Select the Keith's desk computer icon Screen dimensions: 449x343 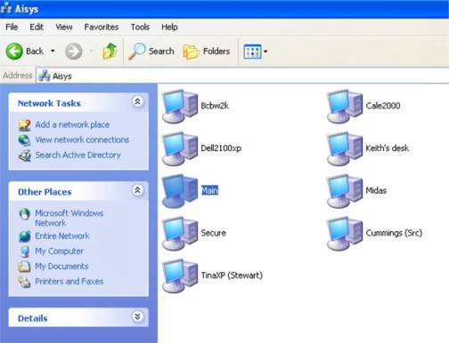pos(345,148)
